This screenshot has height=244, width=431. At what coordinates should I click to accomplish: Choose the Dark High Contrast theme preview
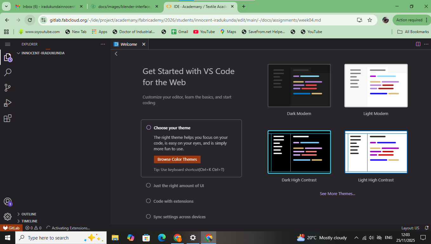[299, 152]
